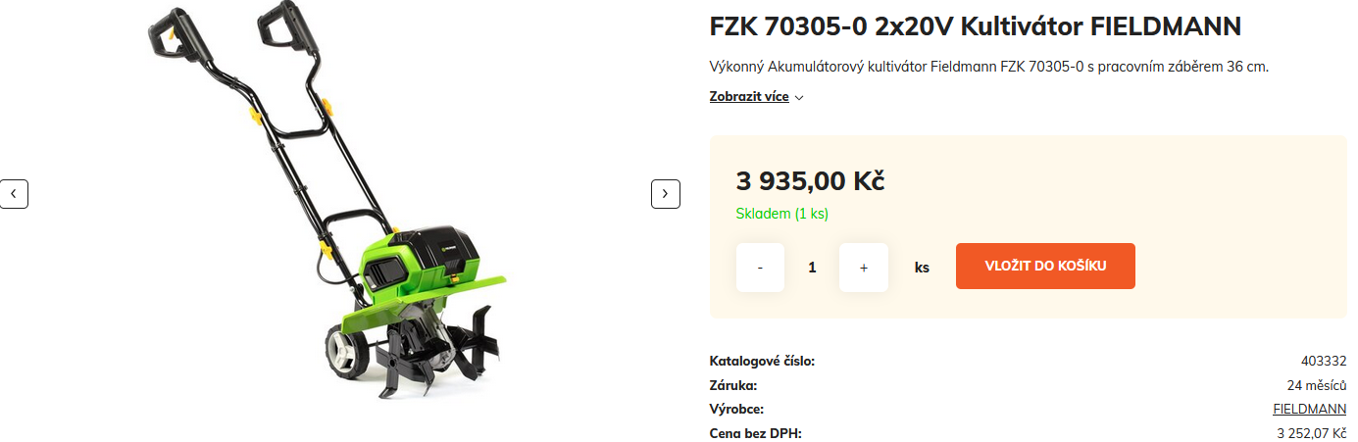Click the Výrobce label

(x=736, y=409)
